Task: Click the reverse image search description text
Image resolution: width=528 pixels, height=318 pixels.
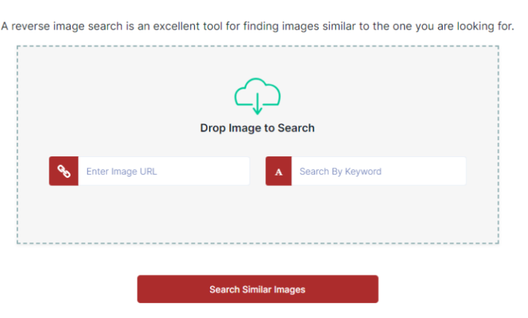Action: (x=258, y=26)
